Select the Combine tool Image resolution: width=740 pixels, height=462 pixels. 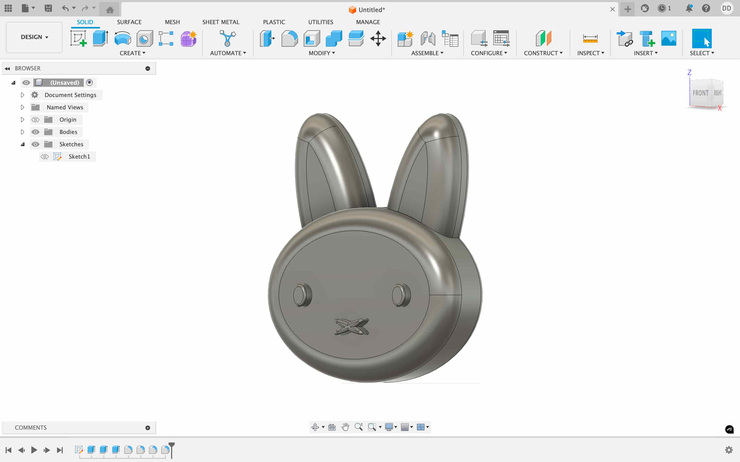(x=334, y=38)
